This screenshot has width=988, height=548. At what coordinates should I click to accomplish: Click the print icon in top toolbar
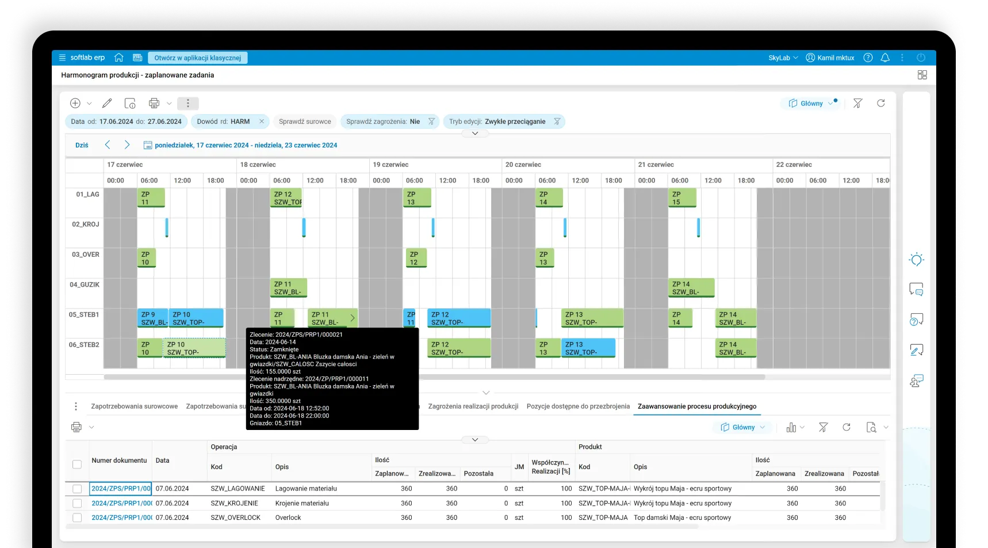point(154,104)
